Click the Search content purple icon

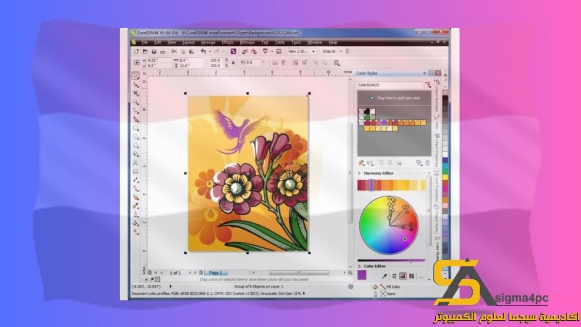pyautogui.click(x=233, y=51)
